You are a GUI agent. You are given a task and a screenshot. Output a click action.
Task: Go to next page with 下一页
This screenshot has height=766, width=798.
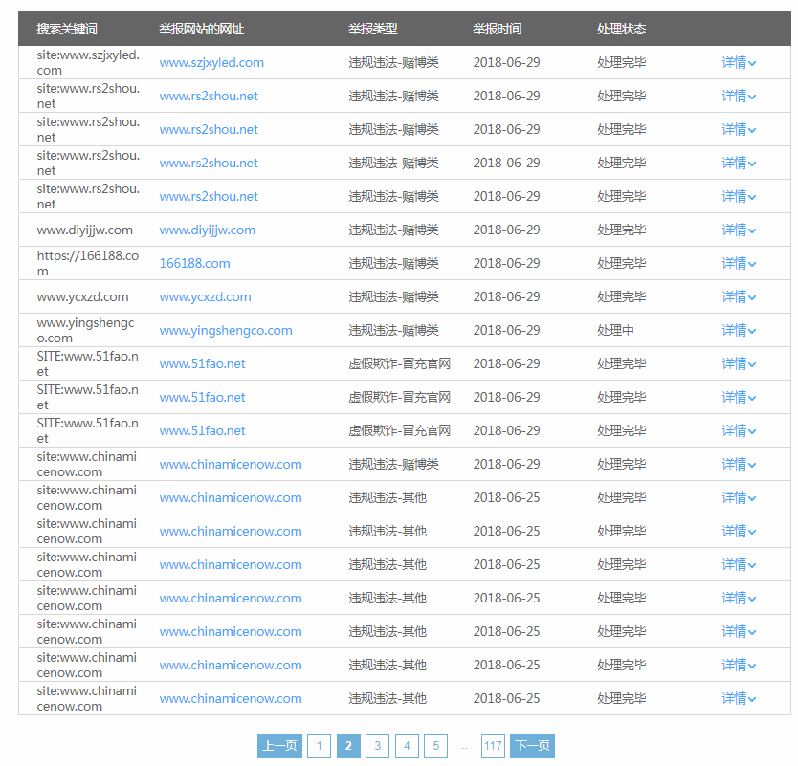(x=532, y=746)
